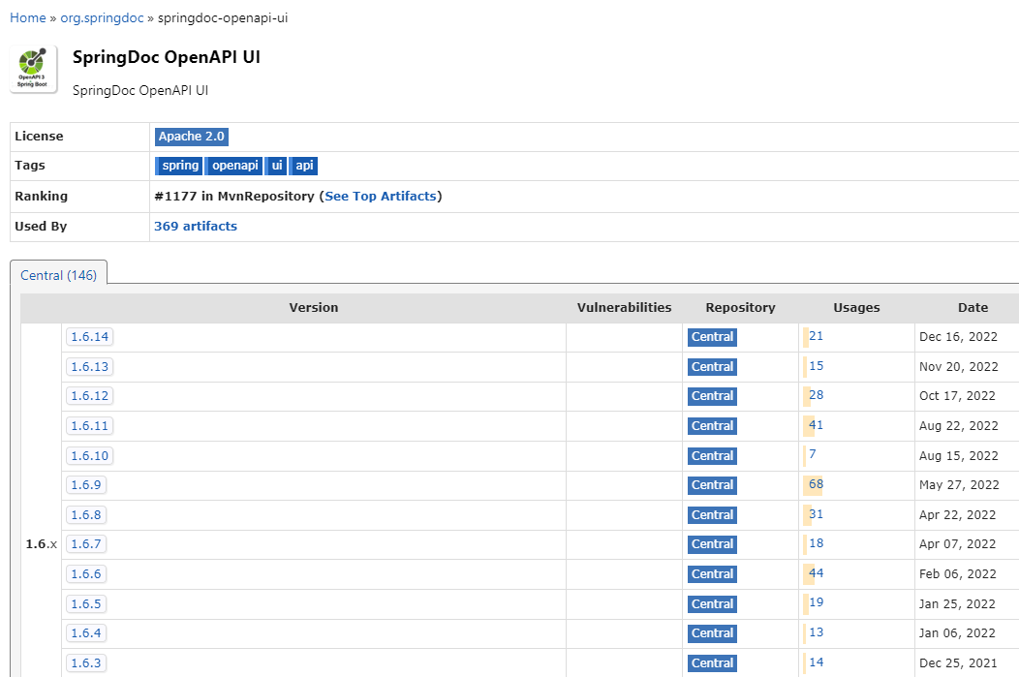Open version 1.6.13
The height and width of the screenshot is (677, 1019).
coord(90,367)
